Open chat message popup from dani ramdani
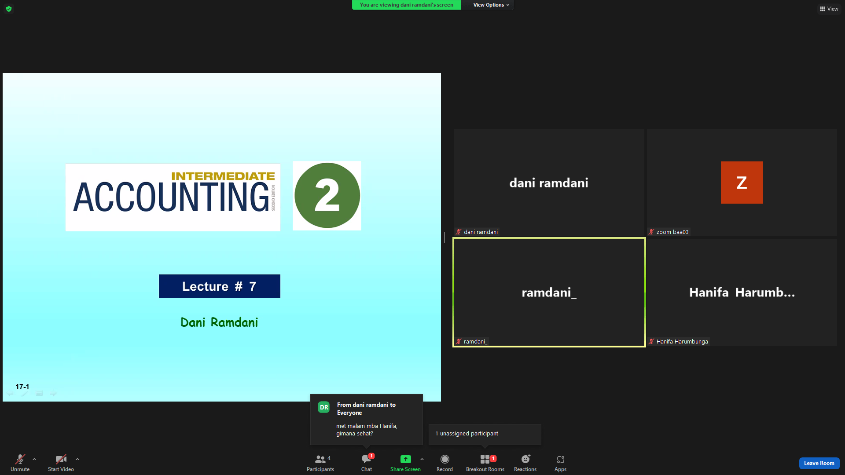 [x=367, y=419]
